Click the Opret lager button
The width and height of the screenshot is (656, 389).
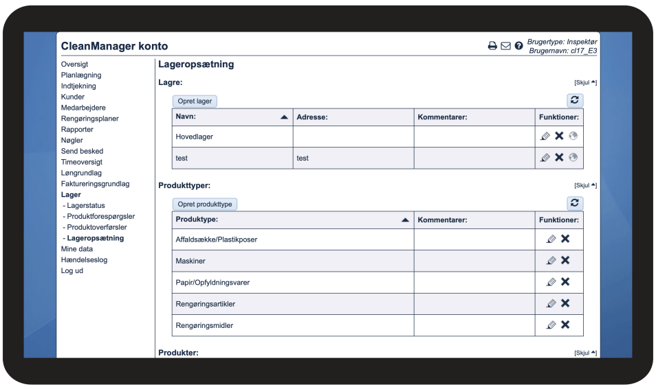(195, 101)
